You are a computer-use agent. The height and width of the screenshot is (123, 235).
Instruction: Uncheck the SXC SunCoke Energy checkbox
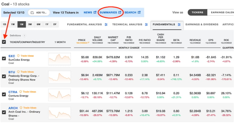coord(4,58)
